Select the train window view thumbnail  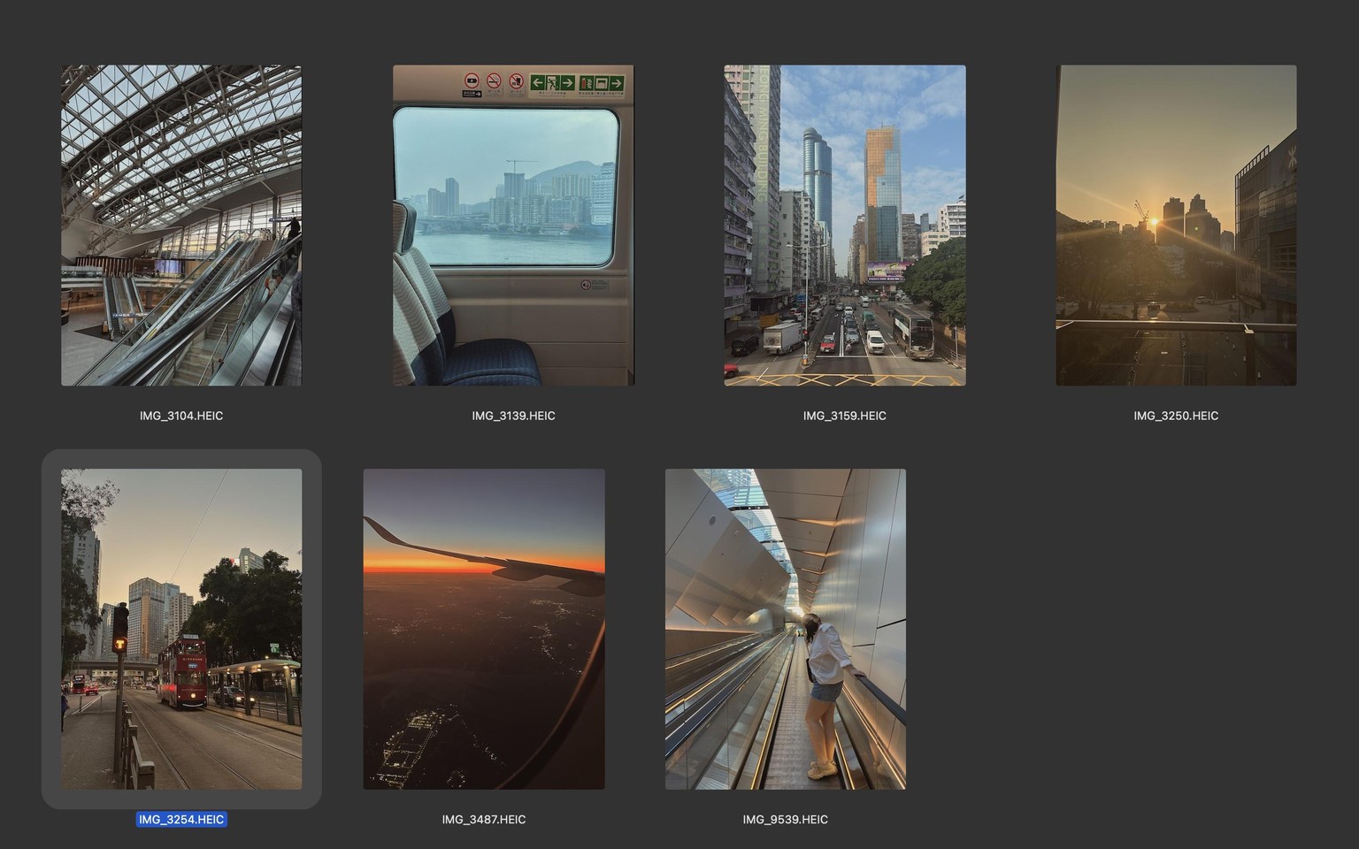coord(513,226)
